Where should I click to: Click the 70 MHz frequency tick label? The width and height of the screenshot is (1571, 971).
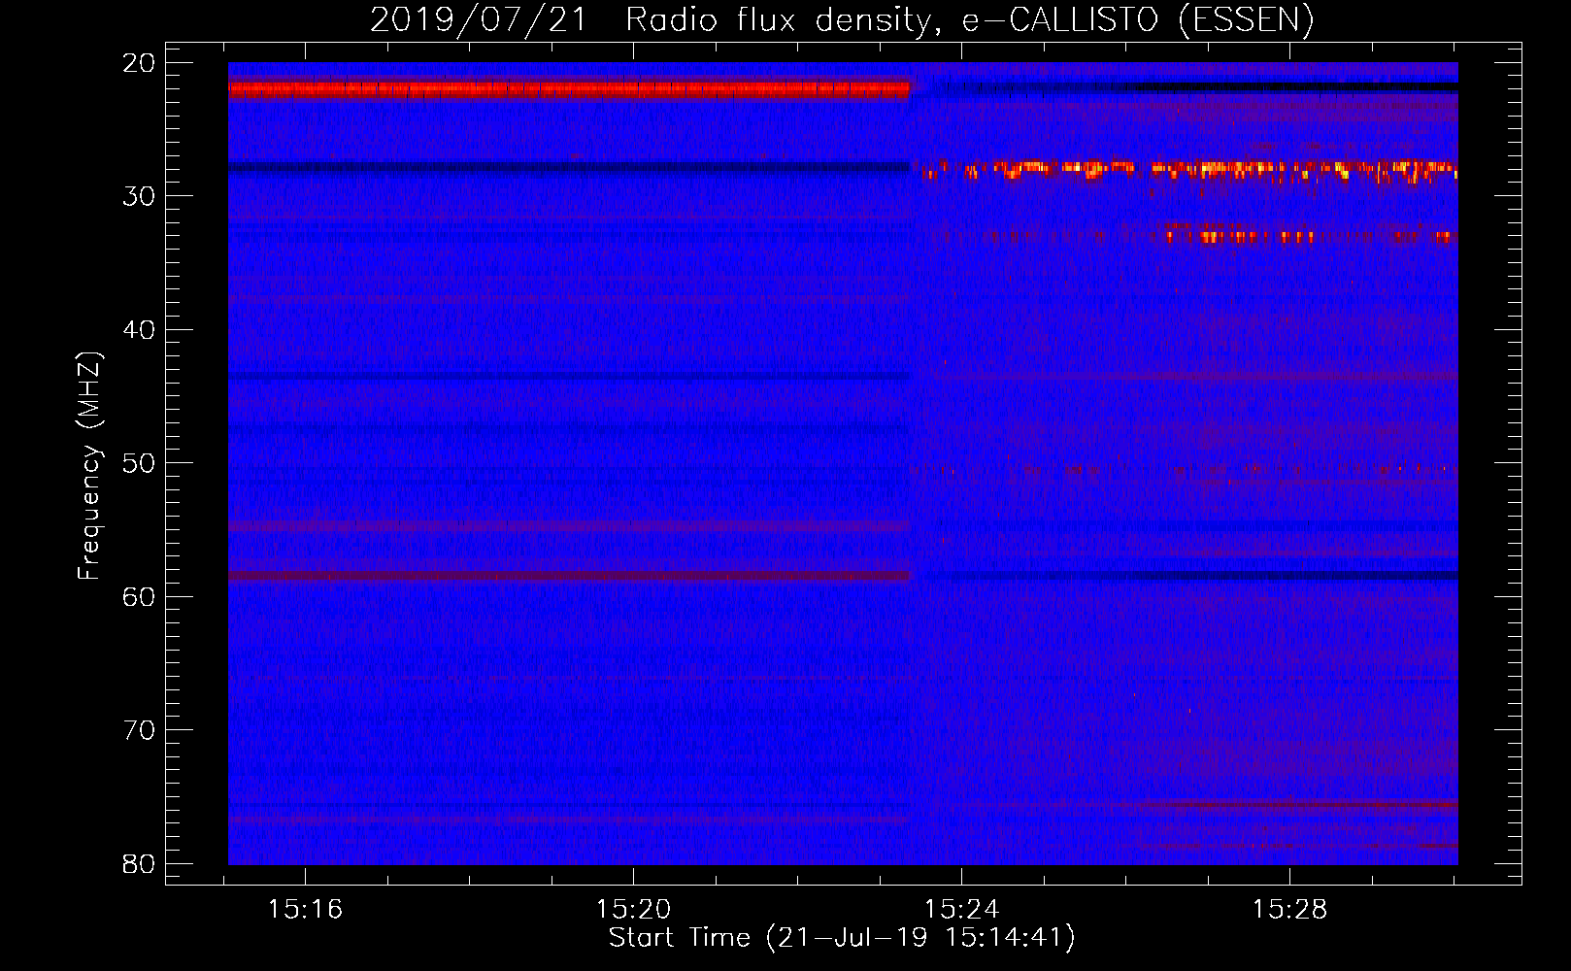click(x=139, y=730)
